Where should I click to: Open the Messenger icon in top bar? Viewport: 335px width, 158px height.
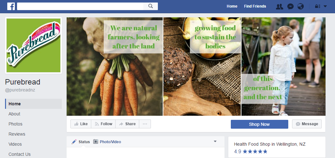(x=290, y=6)
